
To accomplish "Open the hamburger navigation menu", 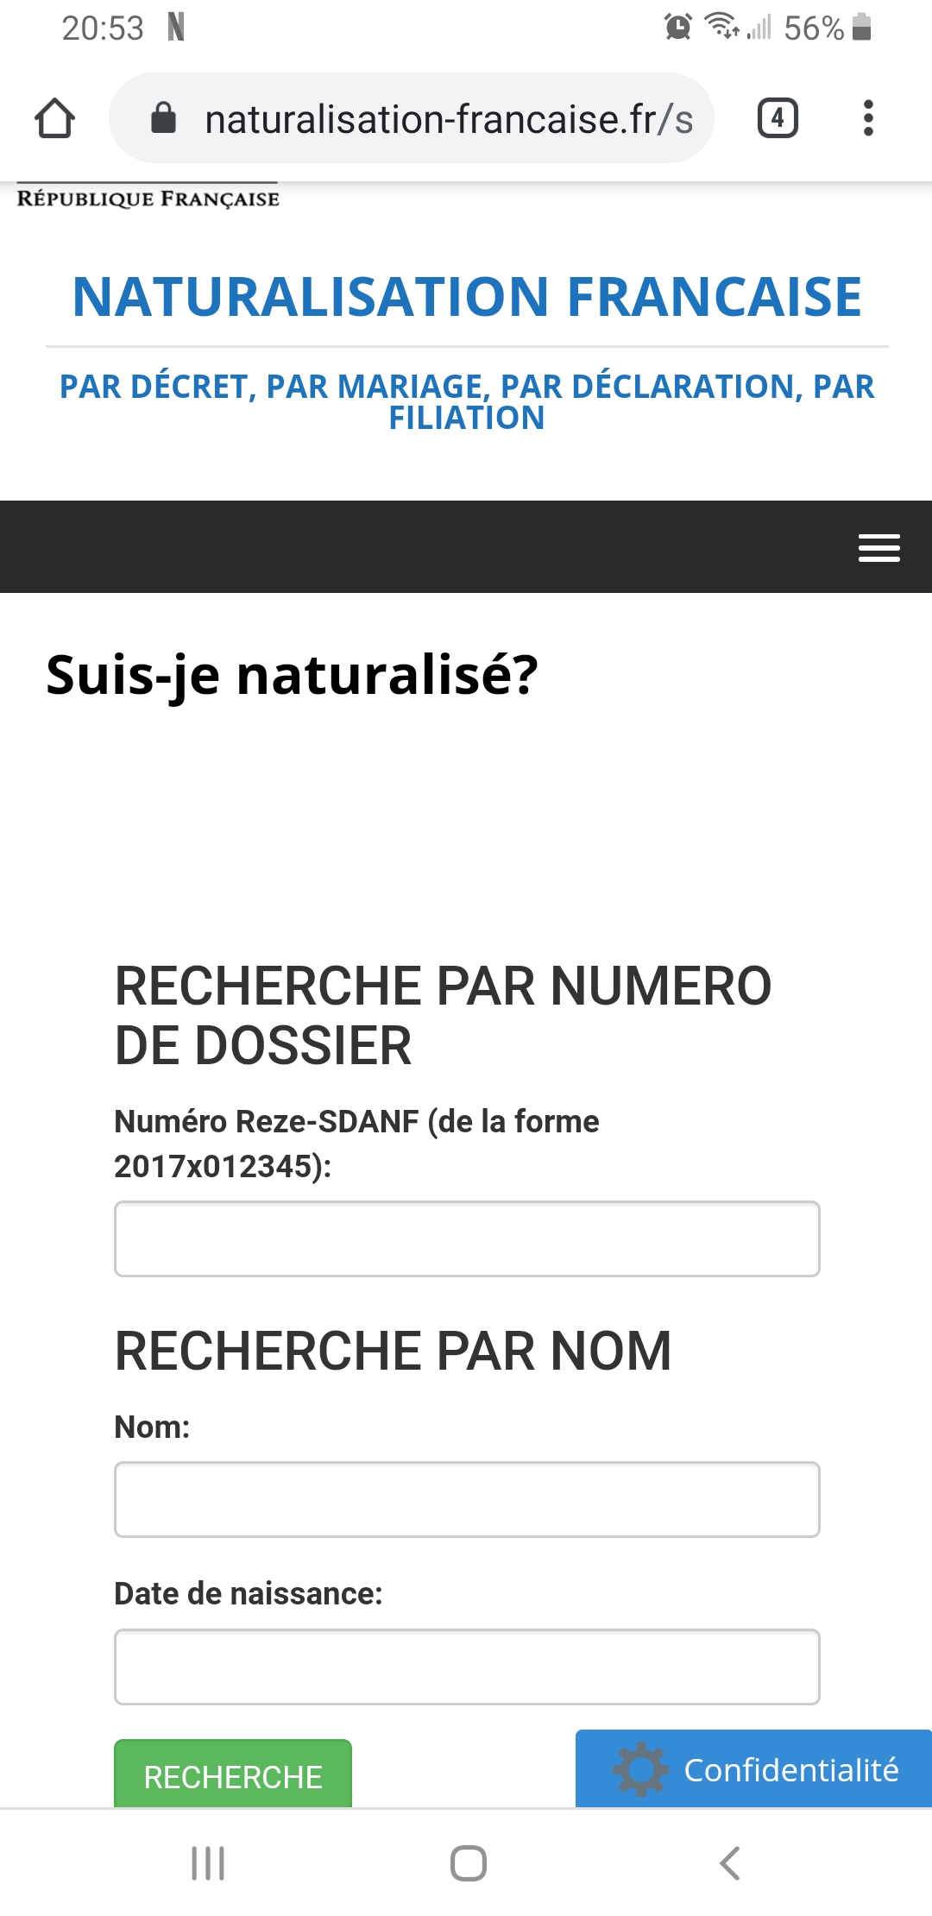I will coord(878,547).
